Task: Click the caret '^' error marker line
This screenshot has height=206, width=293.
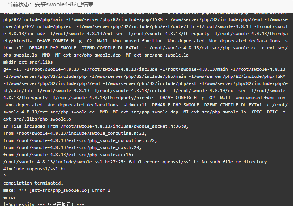Action: tap(4, 176)
